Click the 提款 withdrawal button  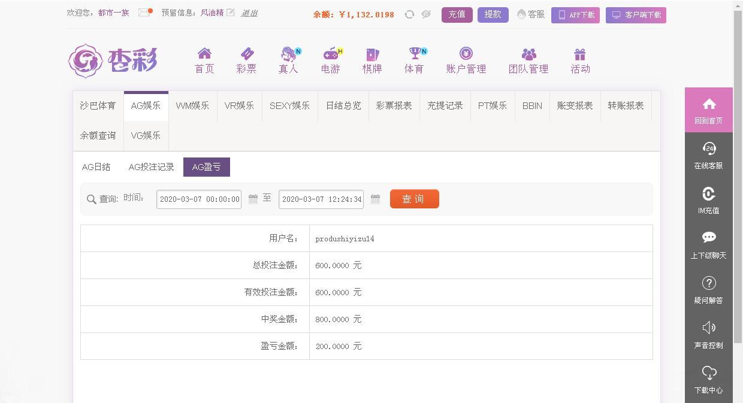pyautogui.click(x=493, y=14)
